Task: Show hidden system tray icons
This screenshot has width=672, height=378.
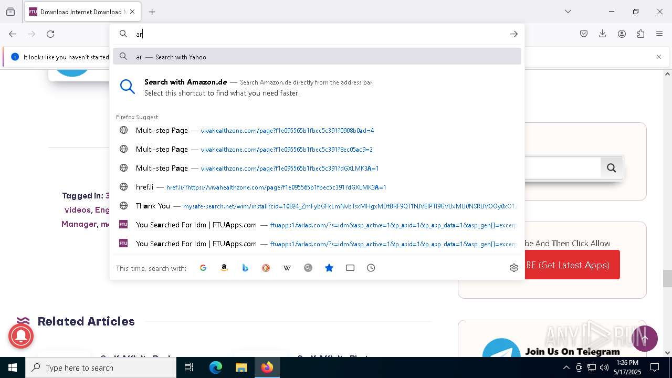Action: pos(566,367)
